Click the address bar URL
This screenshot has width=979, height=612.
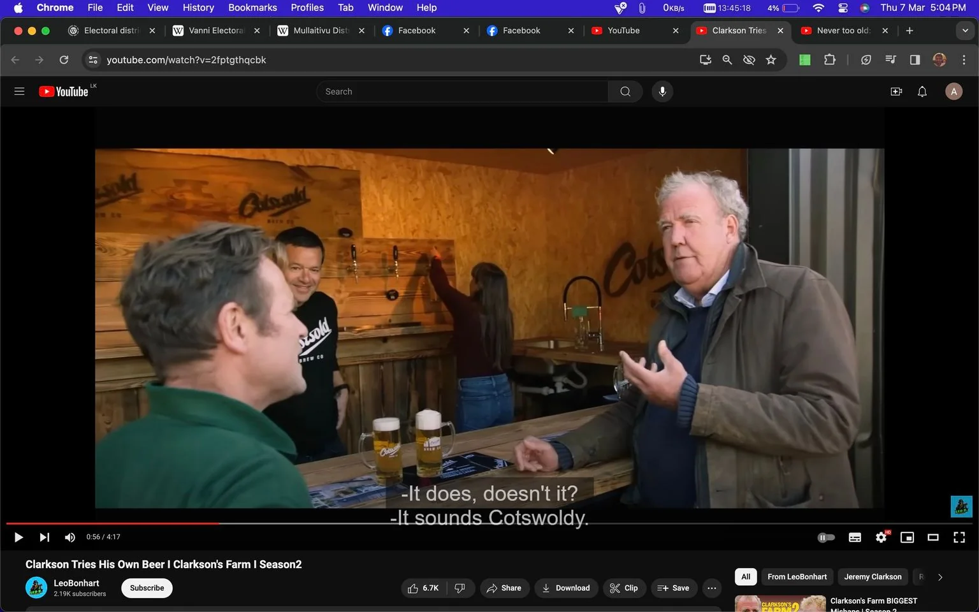pyautogui.click(x=186, y=59)
